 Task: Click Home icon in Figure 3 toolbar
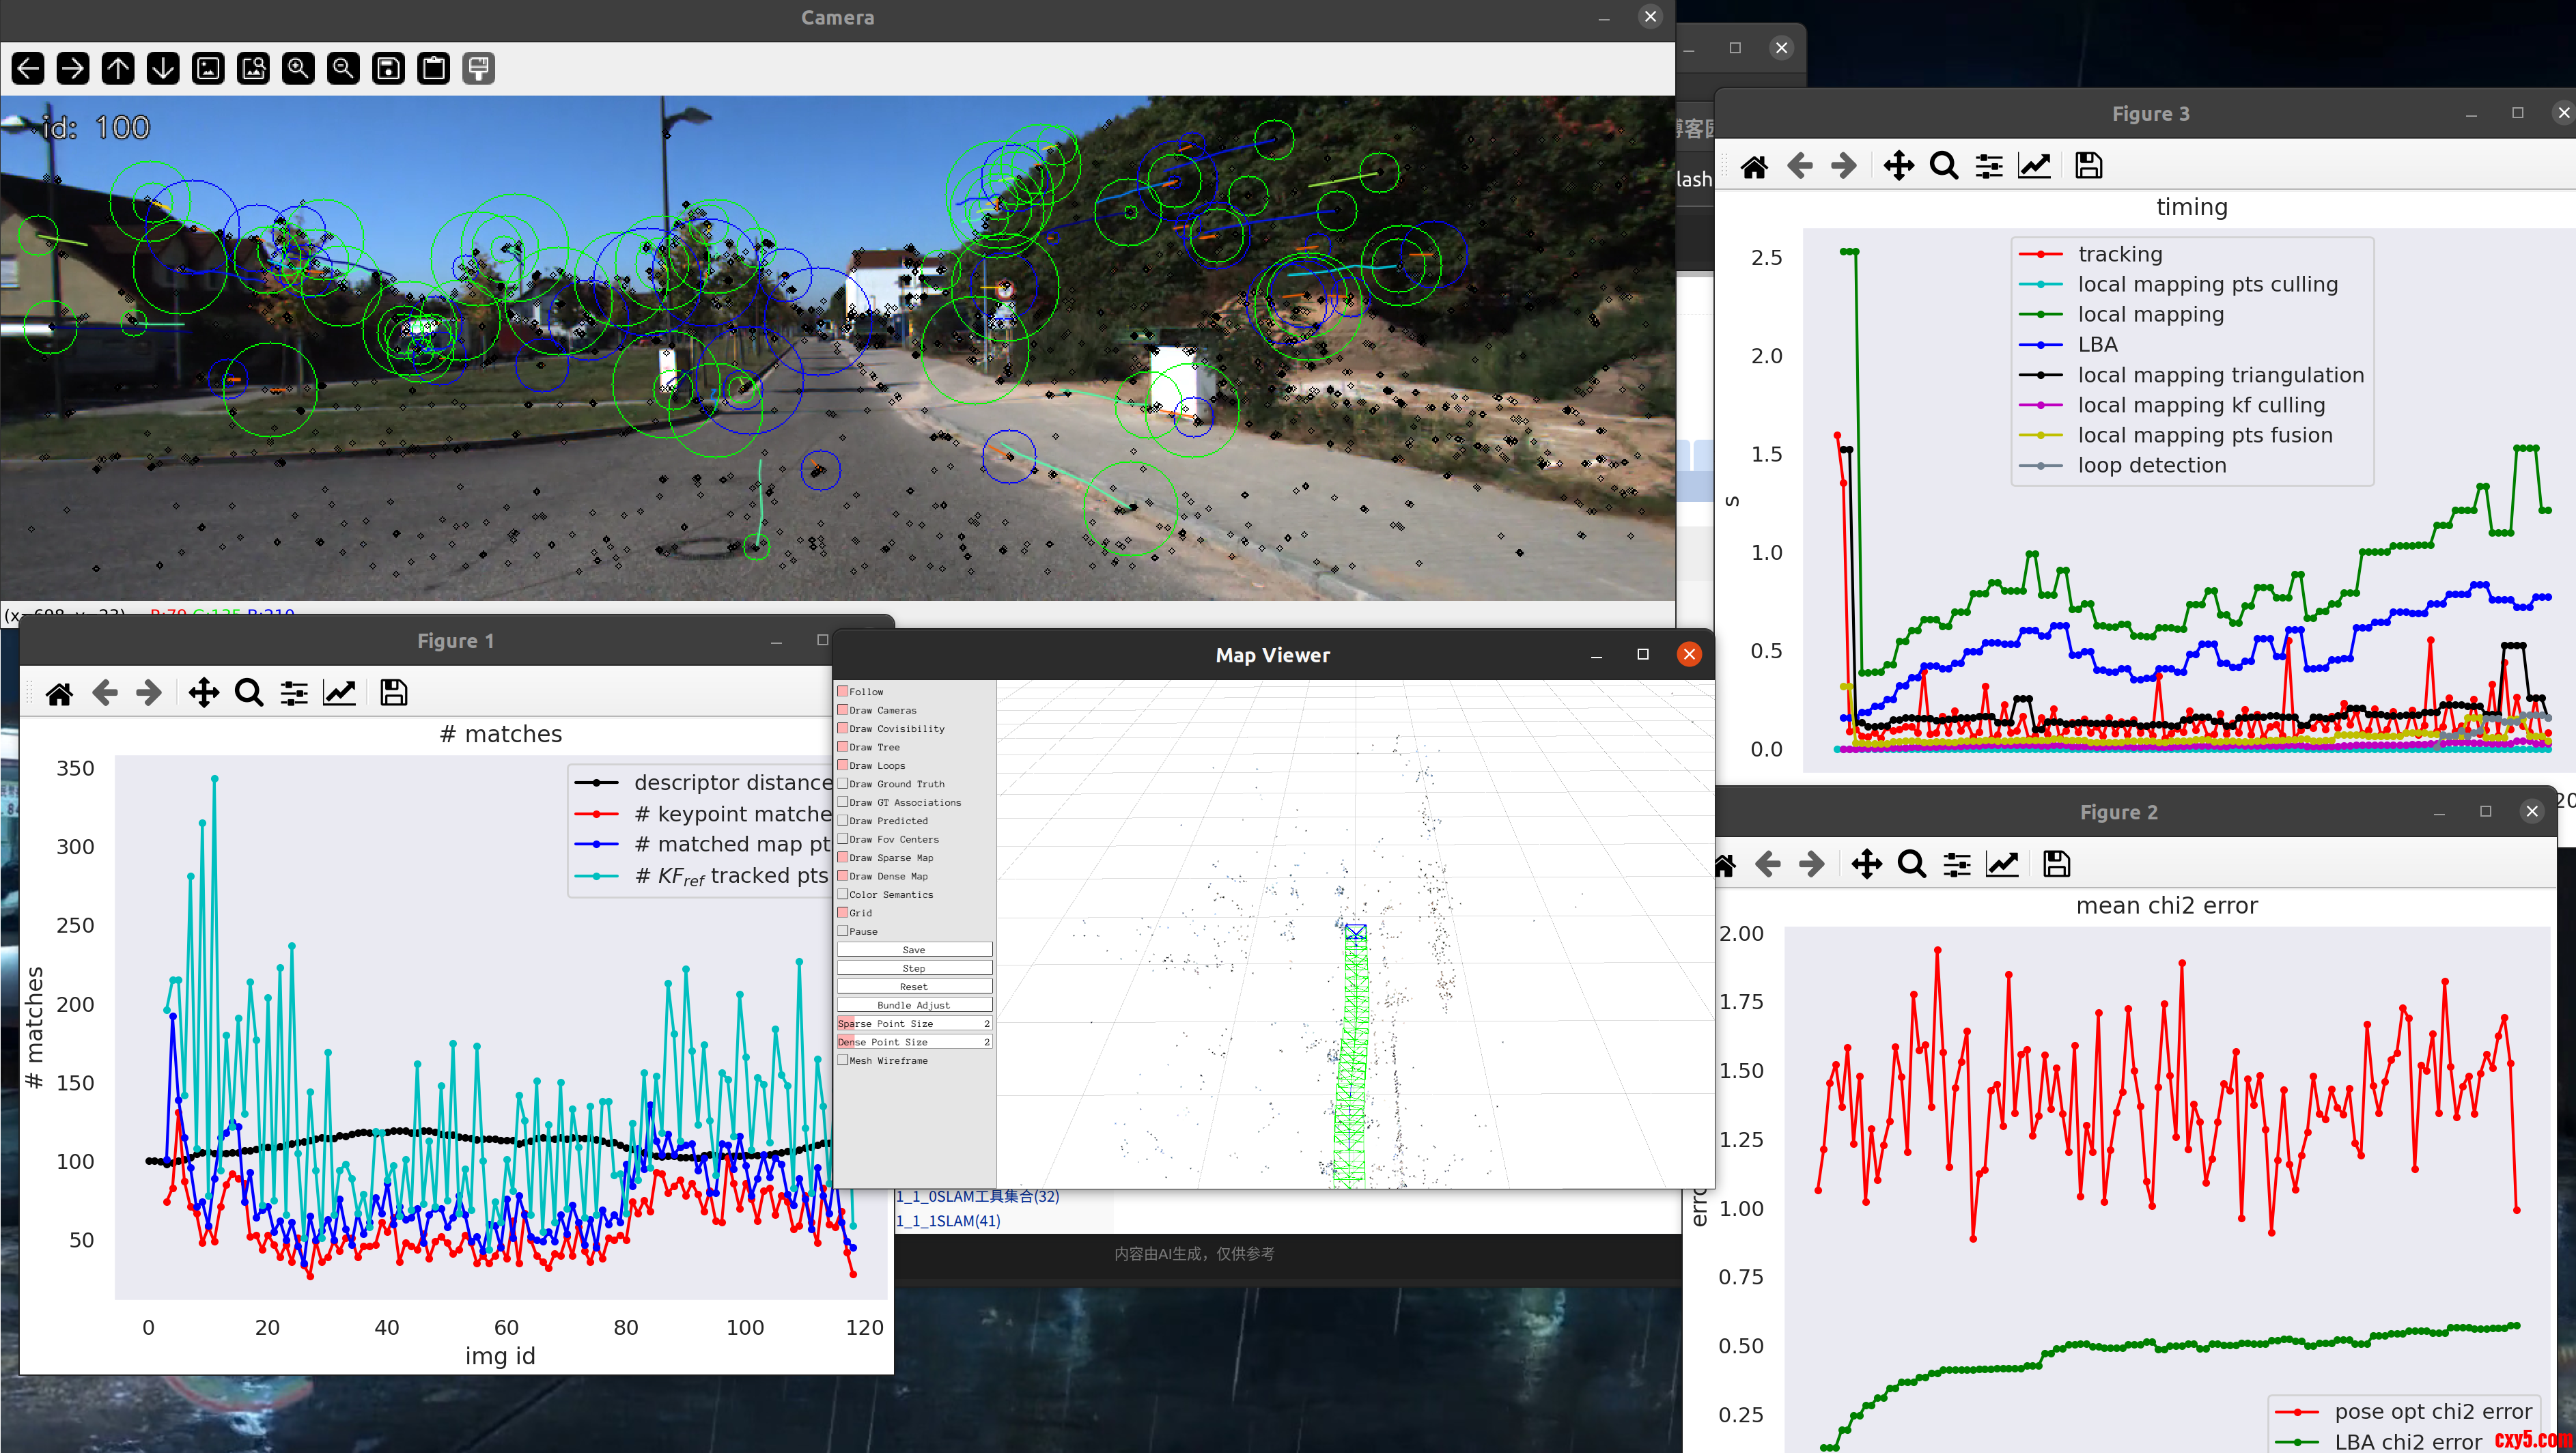1754,166
